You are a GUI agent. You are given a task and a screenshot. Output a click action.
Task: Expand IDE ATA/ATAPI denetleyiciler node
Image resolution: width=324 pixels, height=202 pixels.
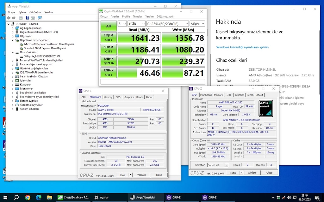[13, 73]
